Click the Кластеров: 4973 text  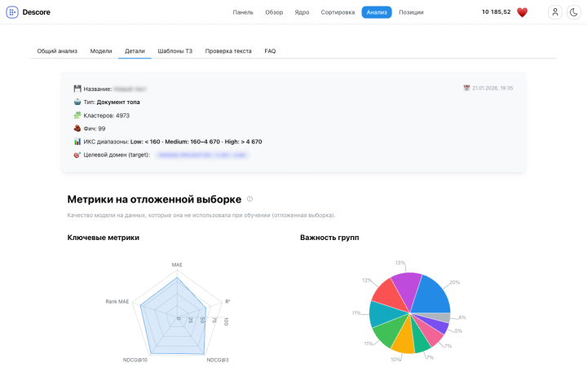pos(106,116)
